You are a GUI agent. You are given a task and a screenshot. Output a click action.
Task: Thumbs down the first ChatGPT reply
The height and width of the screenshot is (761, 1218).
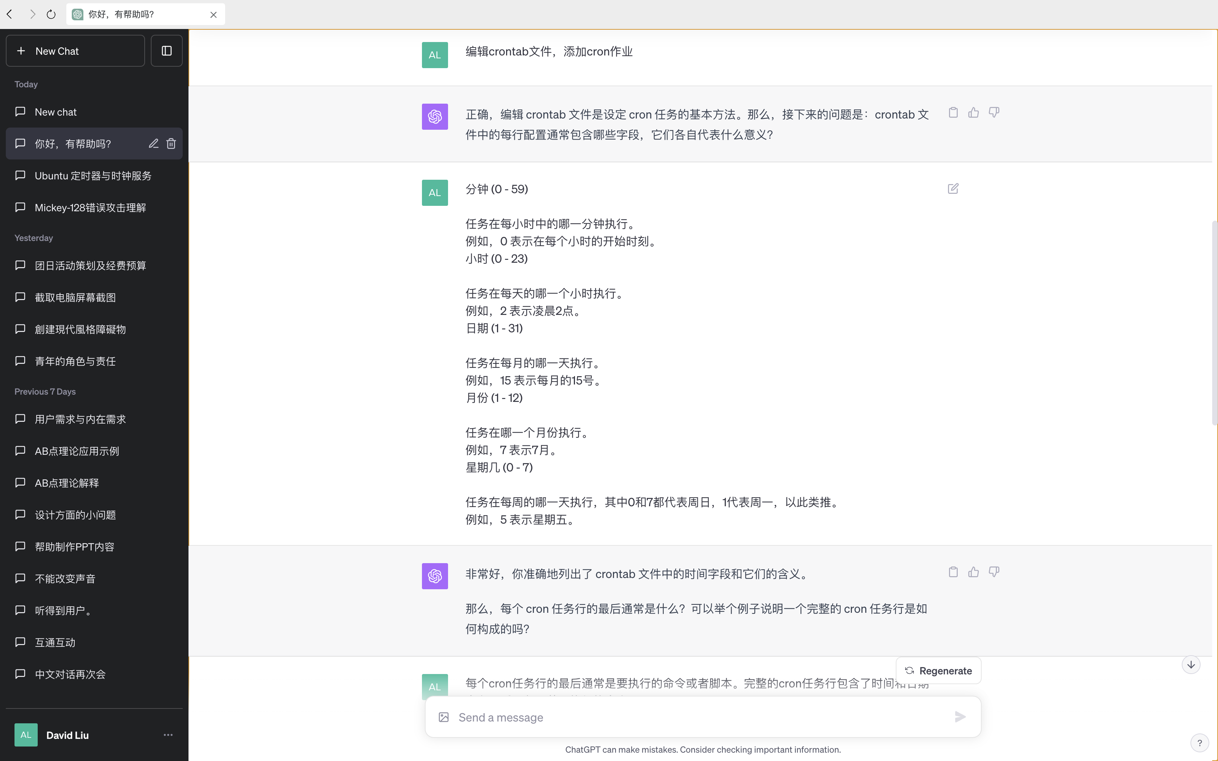click(994, 113)
